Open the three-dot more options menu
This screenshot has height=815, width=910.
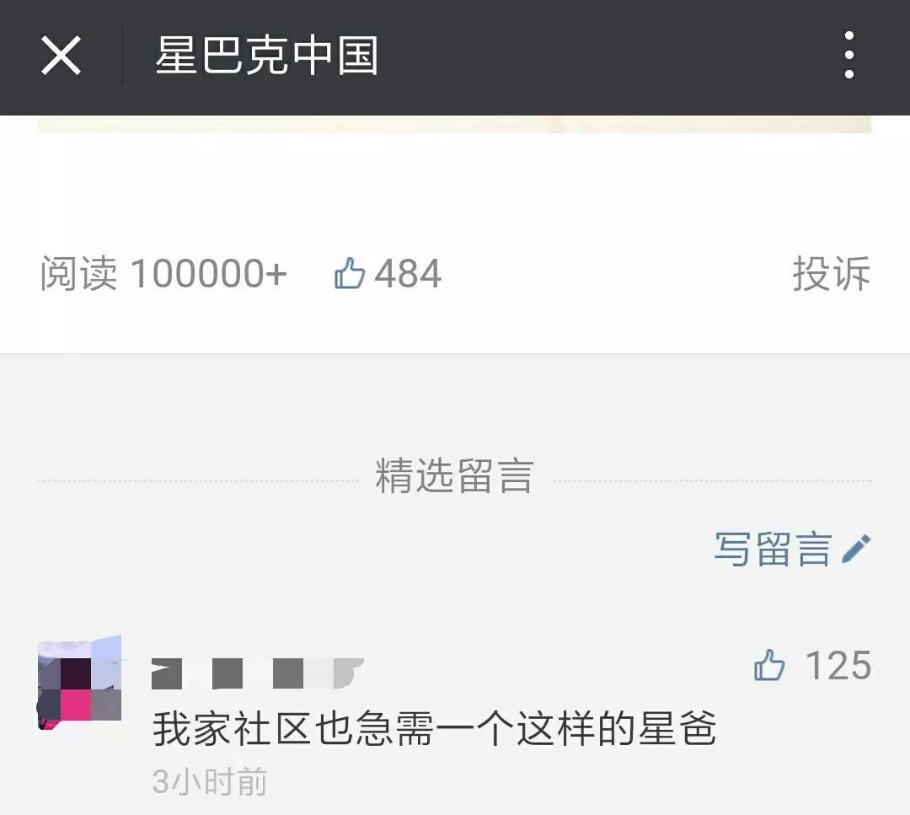(849, 55)
